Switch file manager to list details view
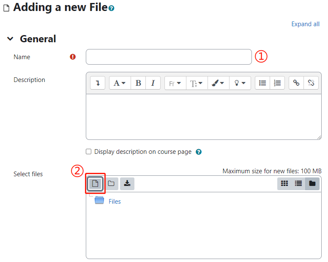328x262 pixels. click(298, 183)
